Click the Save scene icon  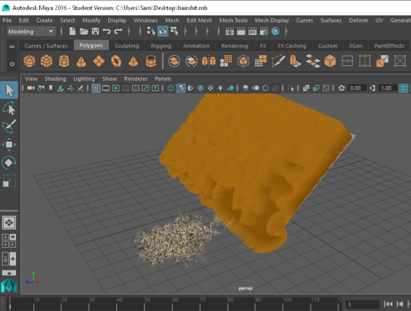(95, 31)
